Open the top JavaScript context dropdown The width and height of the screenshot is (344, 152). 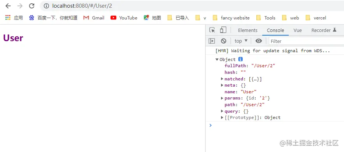[x=241, y=41]
